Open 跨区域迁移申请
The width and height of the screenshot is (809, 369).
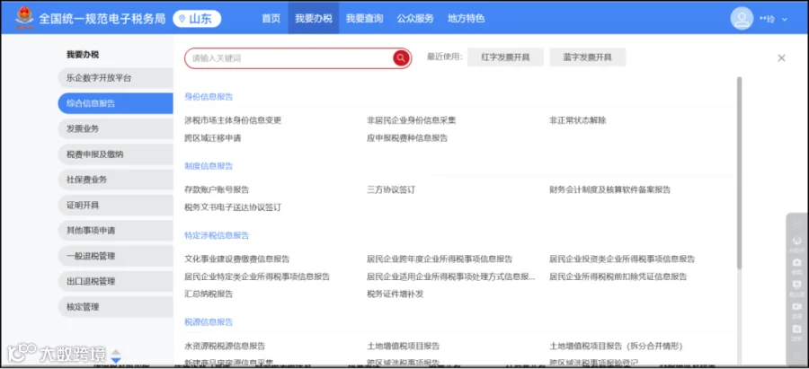(x=212, y=138)
